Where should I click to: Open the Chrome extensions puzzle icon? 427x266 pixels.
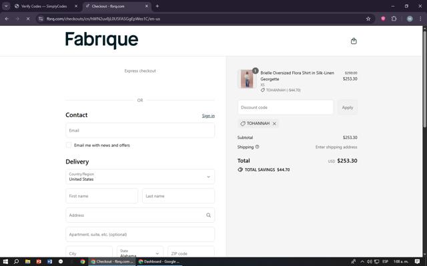[x=394, y=19]
